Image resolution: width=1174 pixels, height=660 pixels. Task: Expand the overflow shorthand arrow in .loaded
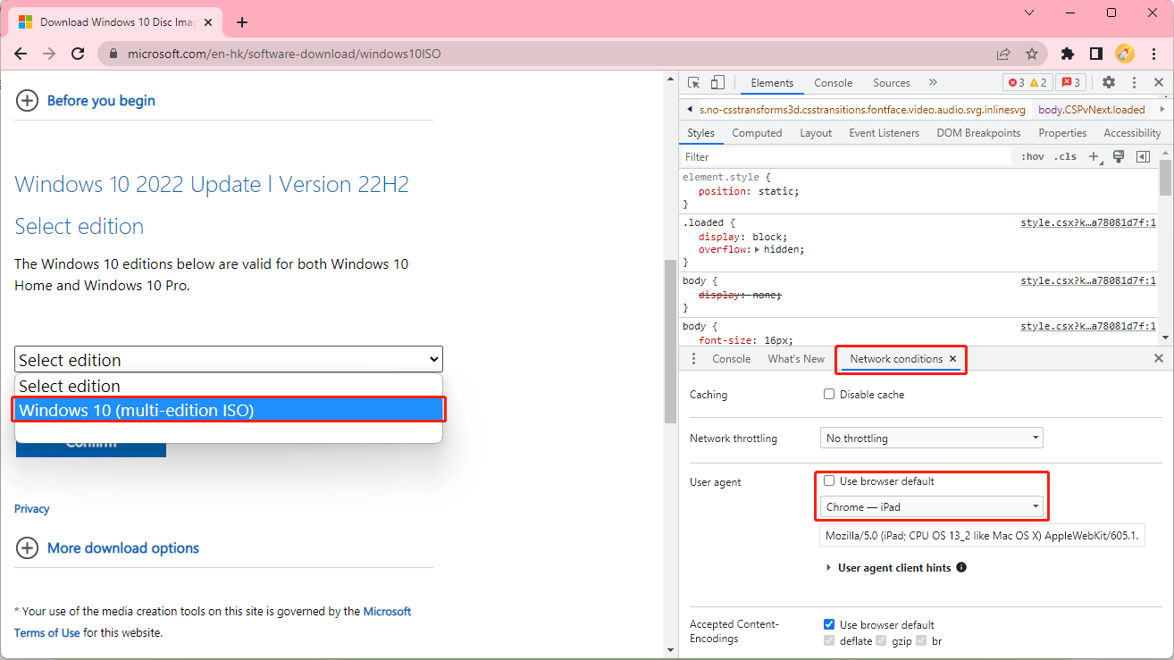tap(758, 250)
